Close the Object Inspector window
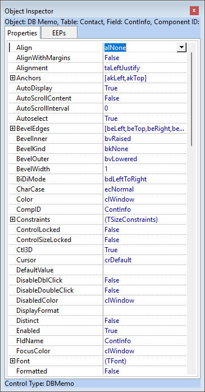Screen dimensions: 205x392 tap(194, 11)
